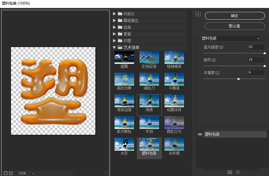Expand the 风格化 filter category
The height and width of the screenshot is (176, 269).
click(115, 13)
